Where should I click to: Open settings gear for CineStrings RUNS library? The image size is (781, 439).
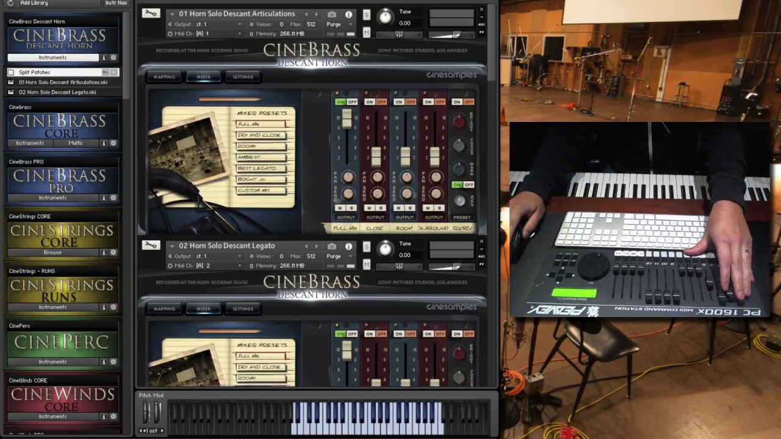pyautogui.click(x=113, y=307)
